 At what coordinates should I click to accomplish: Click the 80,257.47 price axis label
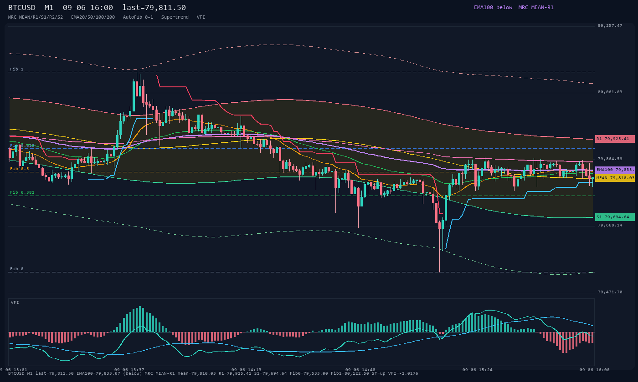(x=610, y=25)
